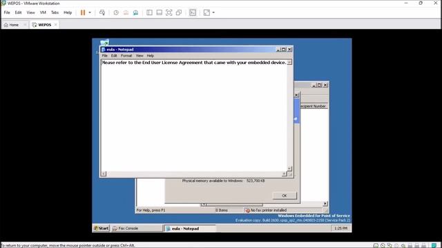Click the Console View icon in toolbar
The width and height of the screenshot is (442, 248).
point(193,12)
